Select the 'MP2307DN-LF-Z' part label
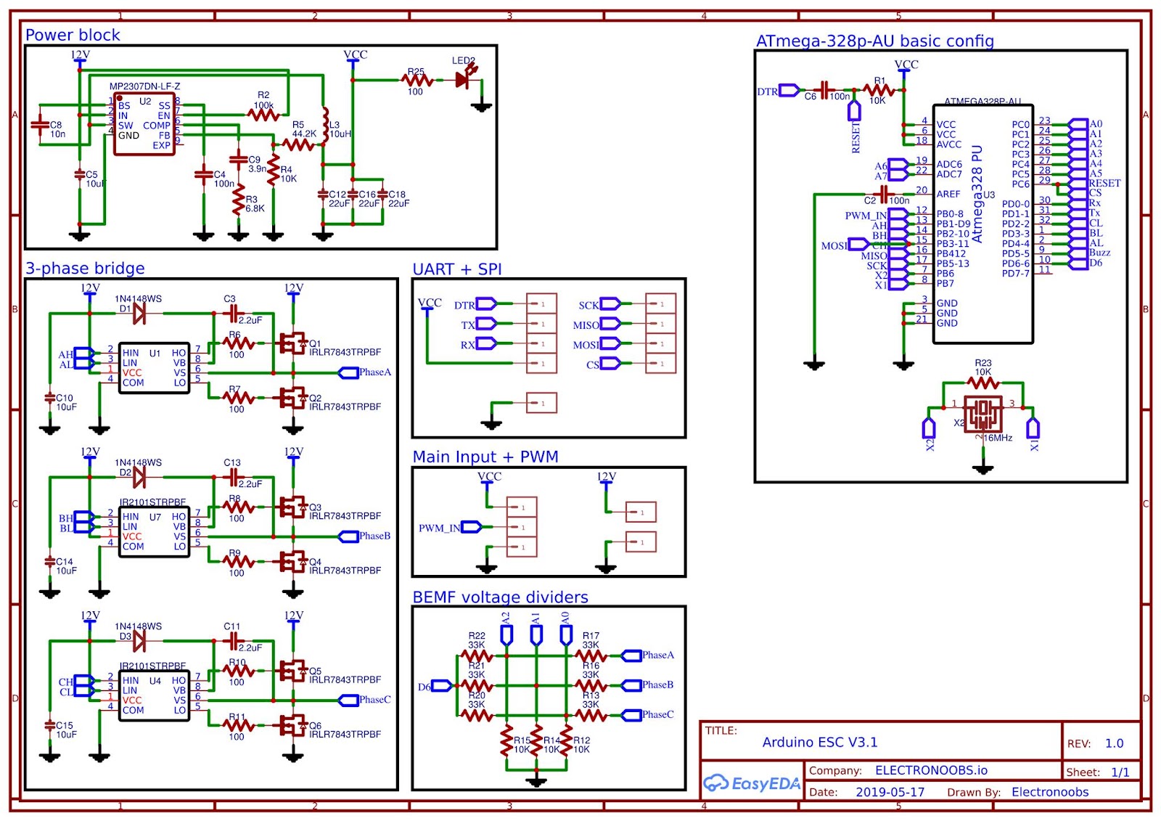The height and width of the screenshot is (821, 1161). pos(144,86)
